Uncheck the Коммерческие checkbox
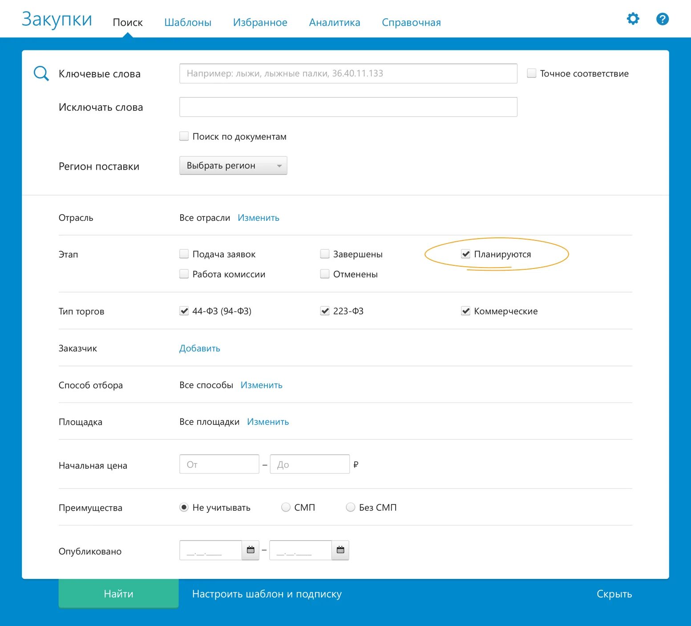The height and width of the screenshot is (626, 691). [465, 311]
